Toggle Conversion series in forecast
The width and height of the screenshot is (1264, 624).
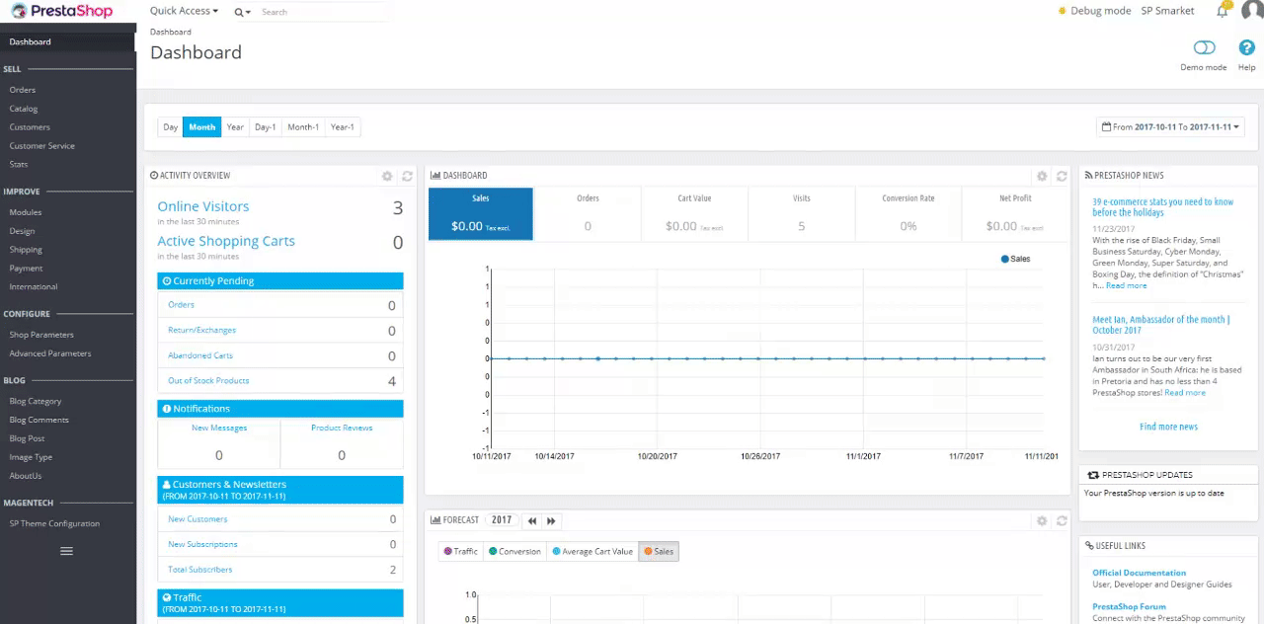tap(514, 551)
